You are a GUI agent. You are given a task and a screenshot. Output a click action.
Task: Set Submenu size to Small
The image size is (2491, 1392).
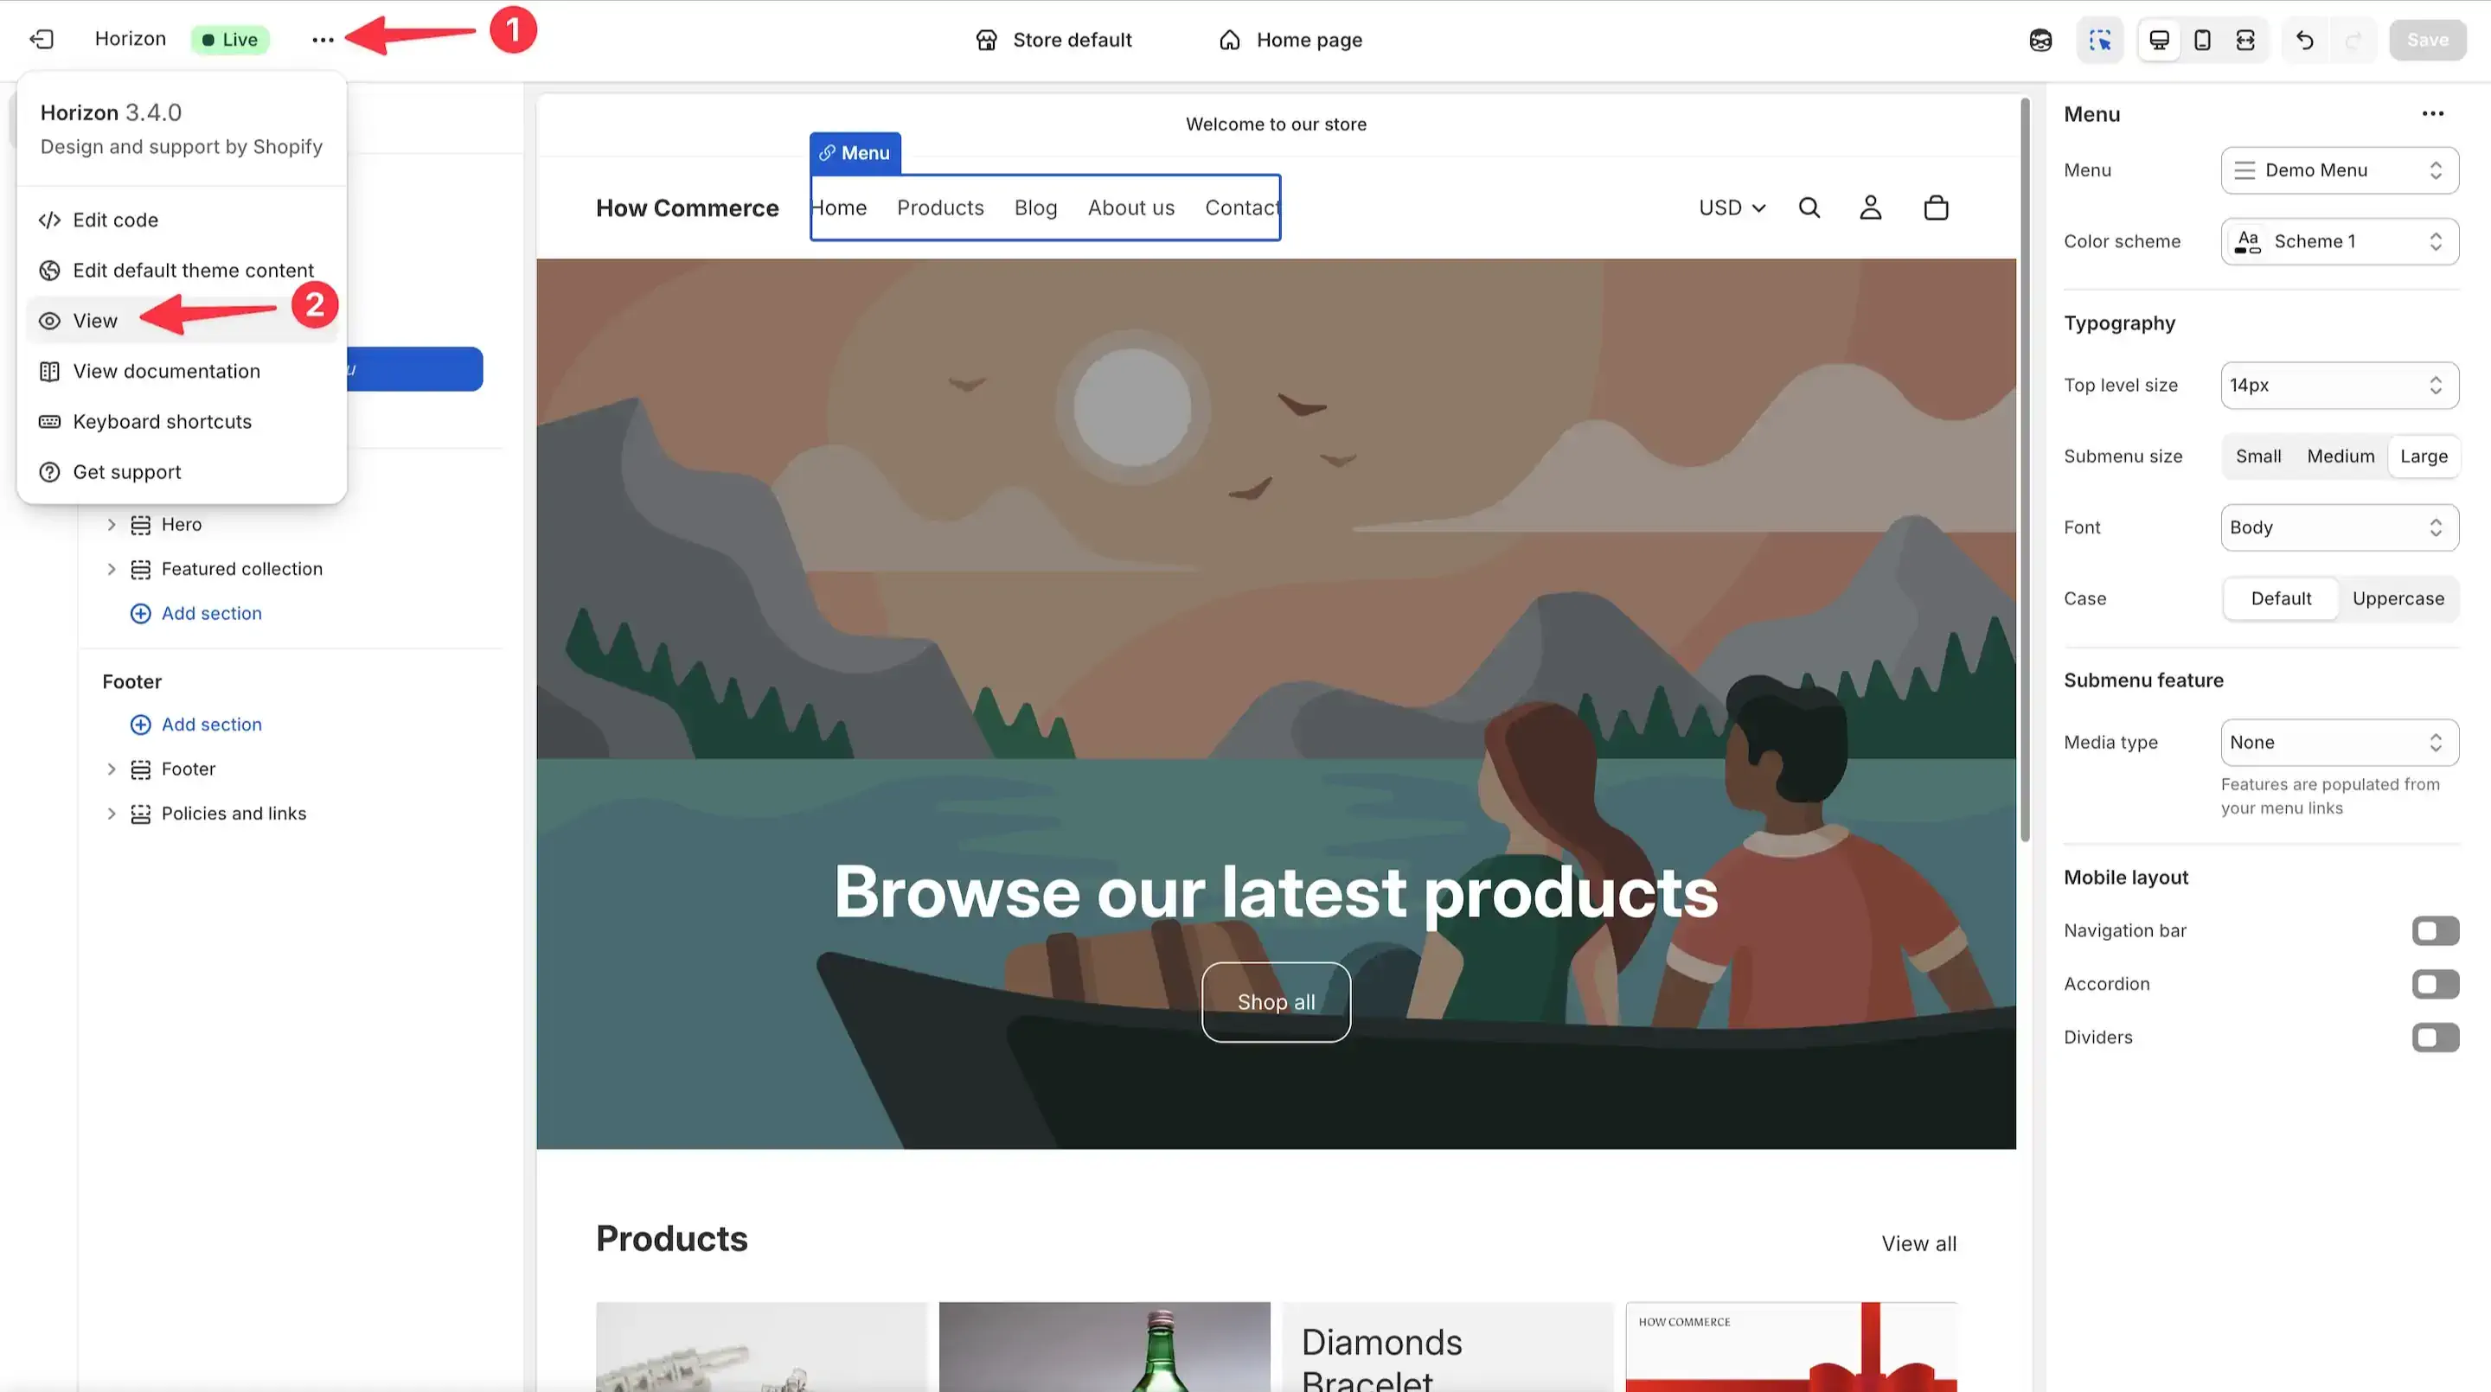point(2258,457)
